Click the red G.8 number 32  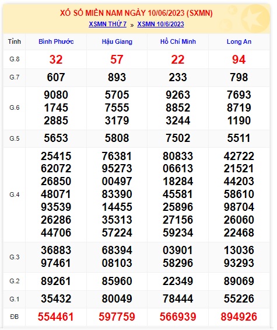pyautogui.click(x=56, y=60)
